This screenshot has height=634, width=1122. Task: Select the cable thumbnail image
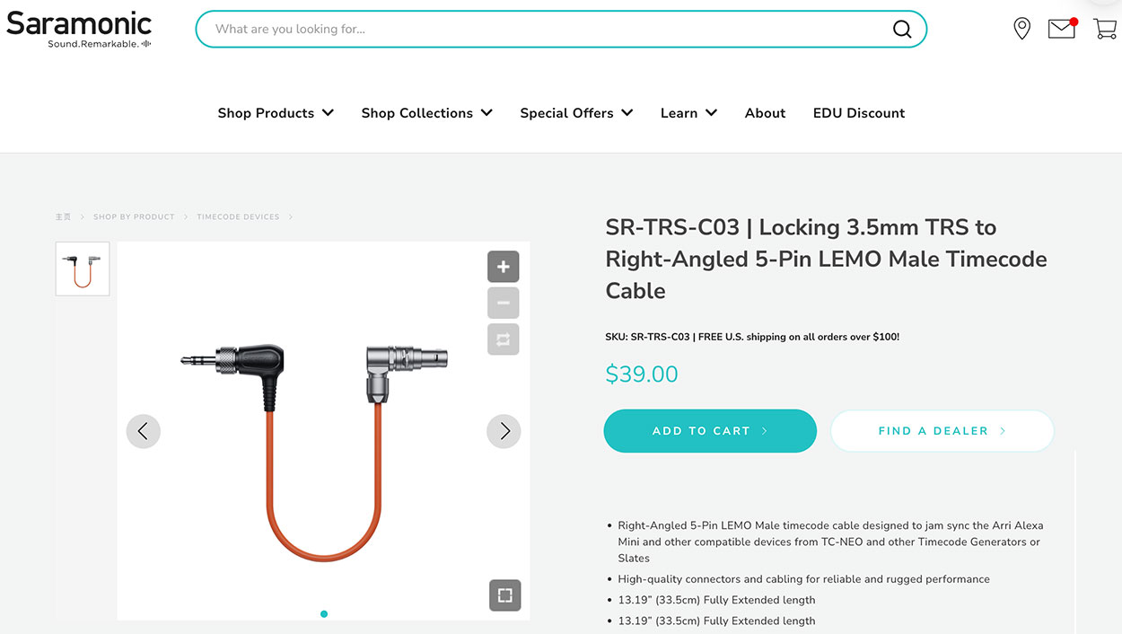pos(83,269)
